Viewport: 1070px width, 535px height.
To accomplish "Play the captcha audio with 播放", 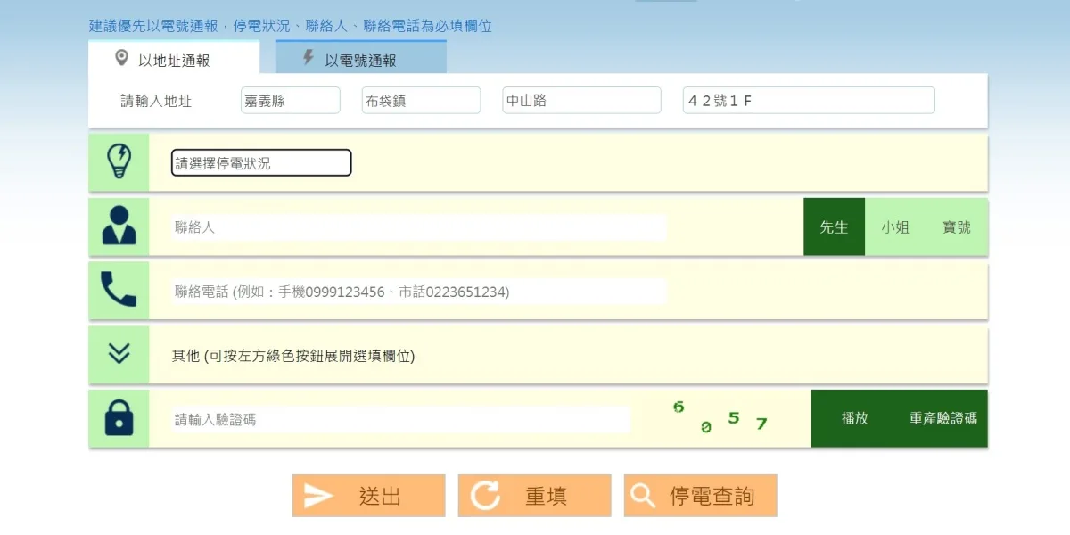I will pos(855,418).
